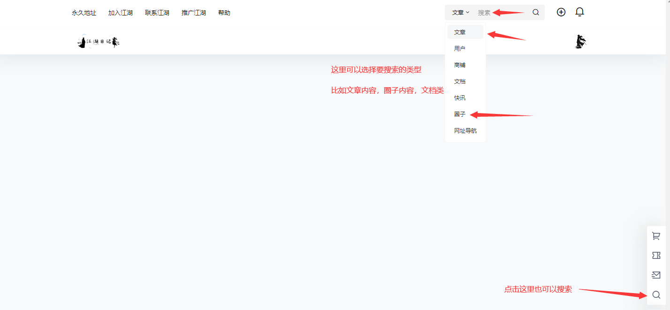The image size is (670, 310).
Task: Click the ticket/coupon icon in sidebar
Action: (x=656, y=255)
